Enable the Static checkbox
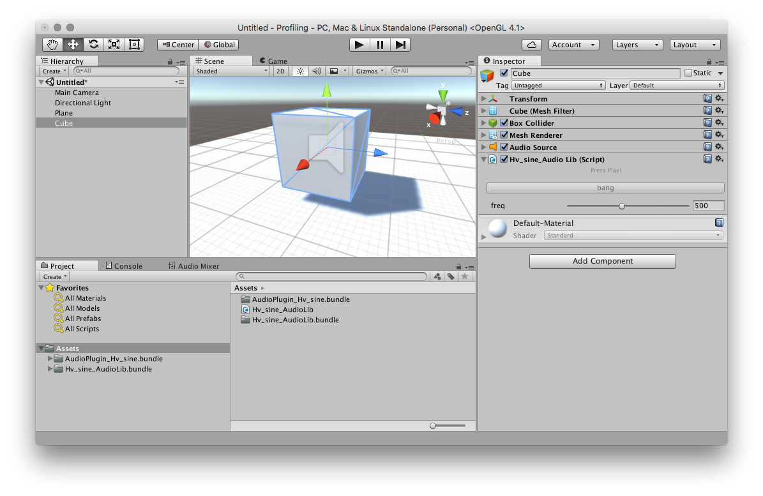 [688, 73]
